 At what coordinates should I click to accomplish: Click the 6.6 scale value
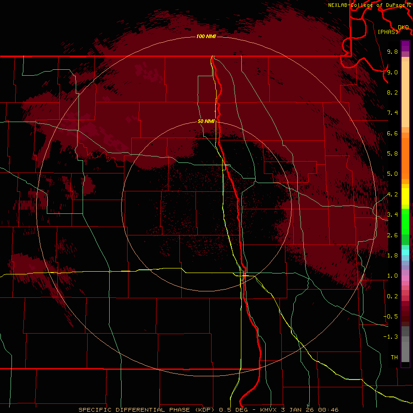392,133
